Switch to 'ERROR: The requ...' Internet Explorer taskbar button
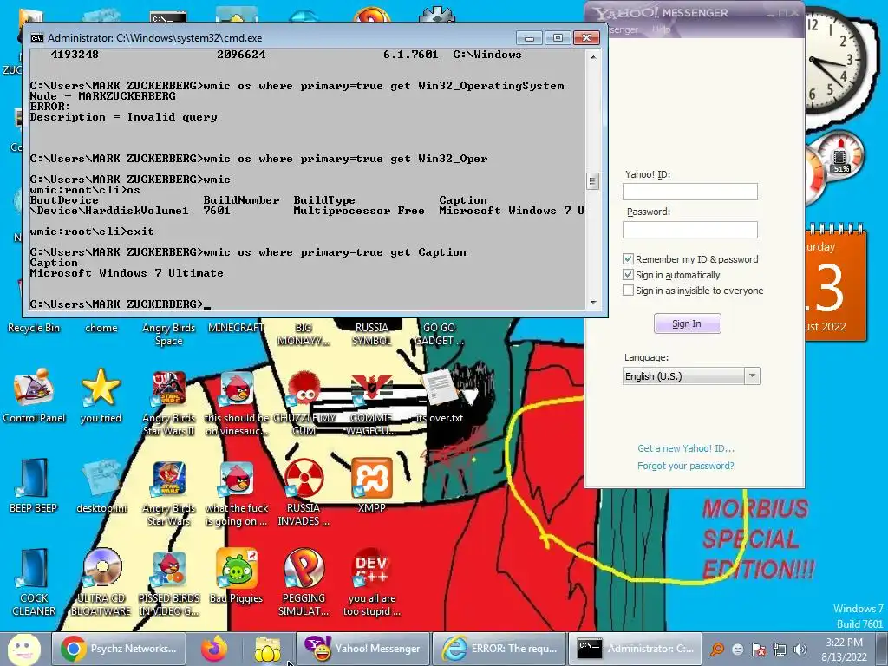The height and width of the screenshot is (666, 888). pyautogui.click(x=499, y=649)
